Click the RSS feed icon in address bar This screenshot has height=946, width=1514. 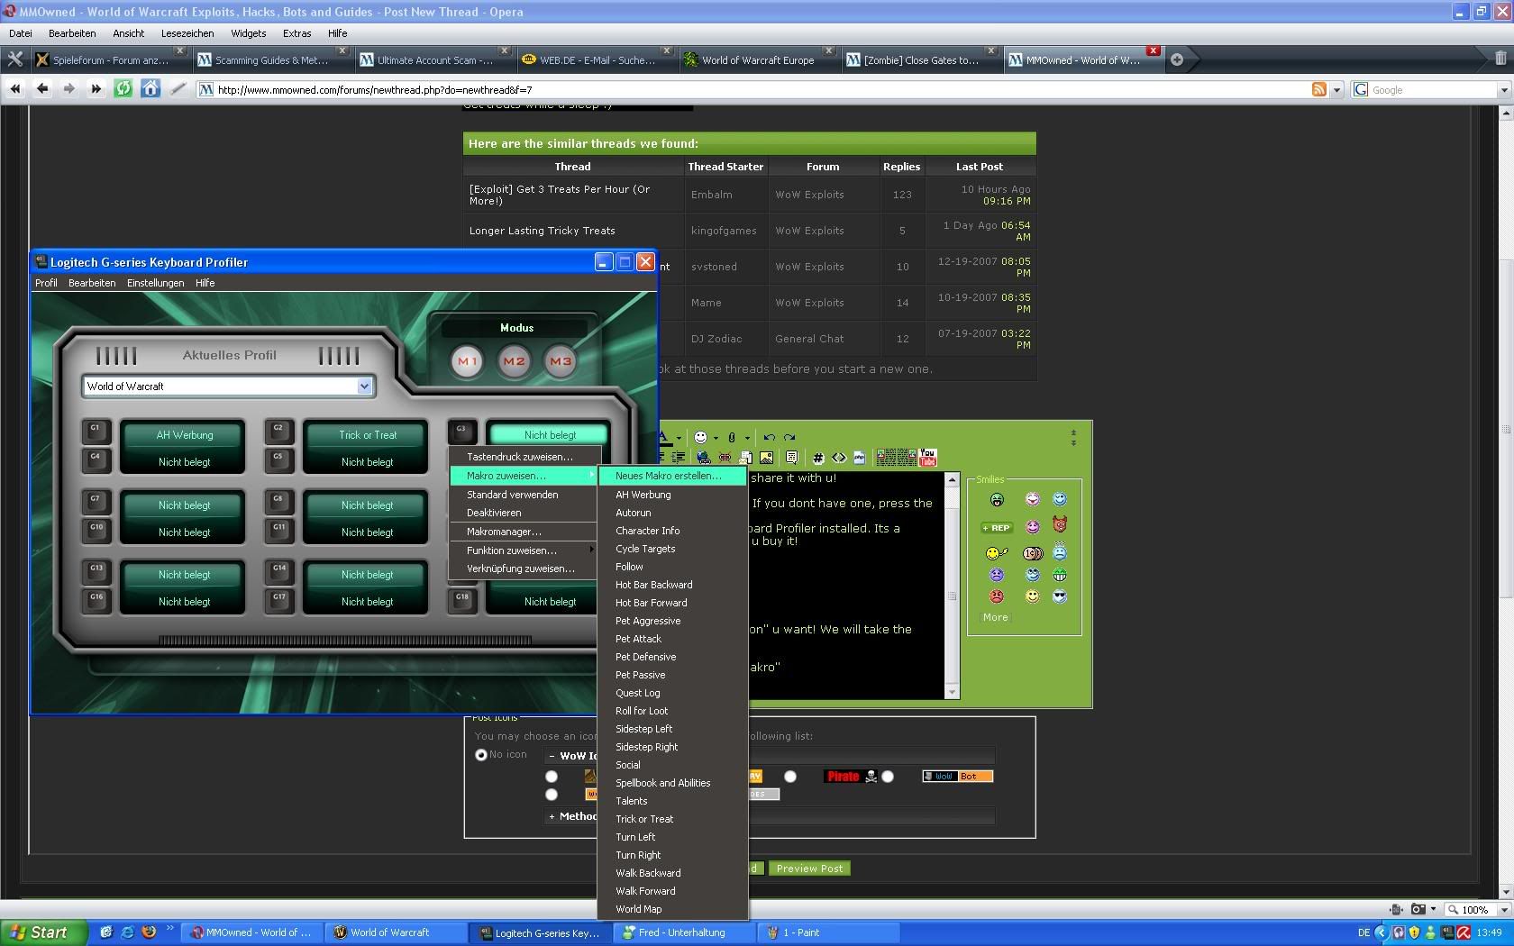(1319, 89)
